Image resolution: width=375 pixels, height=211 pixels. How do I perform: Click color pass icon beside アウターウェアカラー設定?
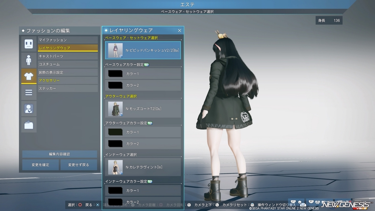150,123
